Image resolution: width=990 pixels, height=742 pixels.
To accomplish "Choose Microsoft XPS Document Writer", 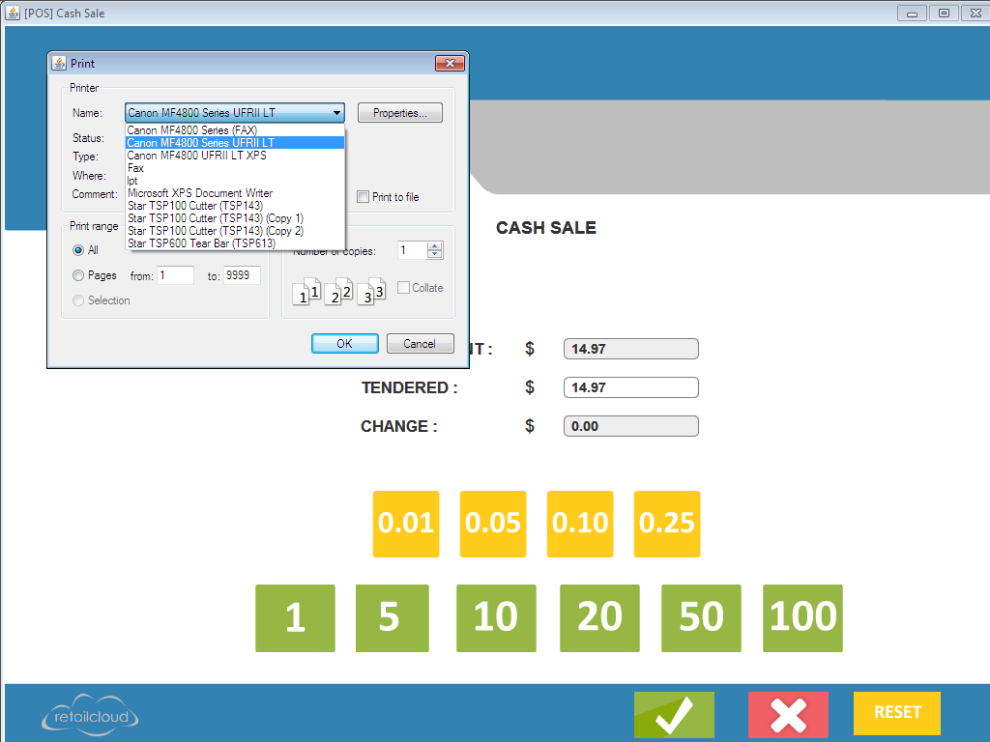I will coord(235,193).
